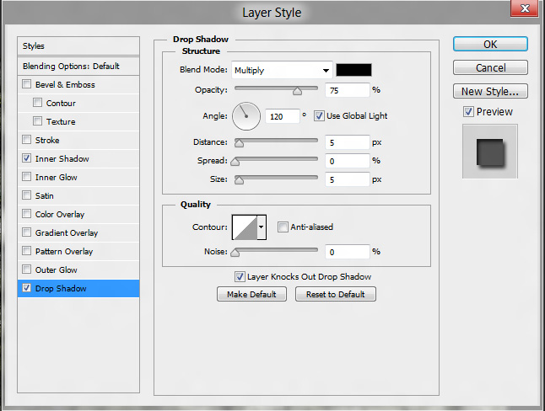Click the Angle dial control
This screenshot has height=411, width=545.
pyautogui.click(x=246, y=116)
